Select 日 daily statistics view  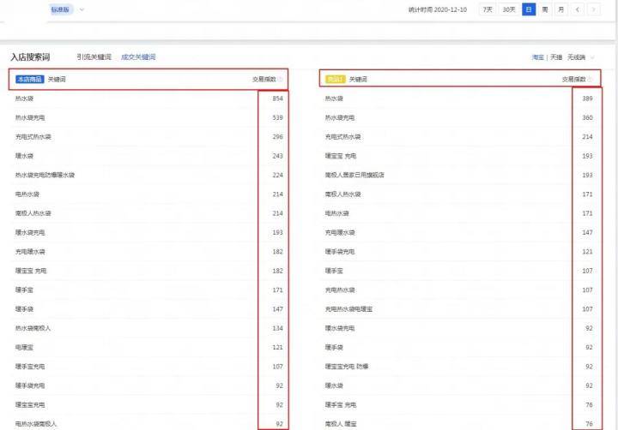(x=529, y=9)
